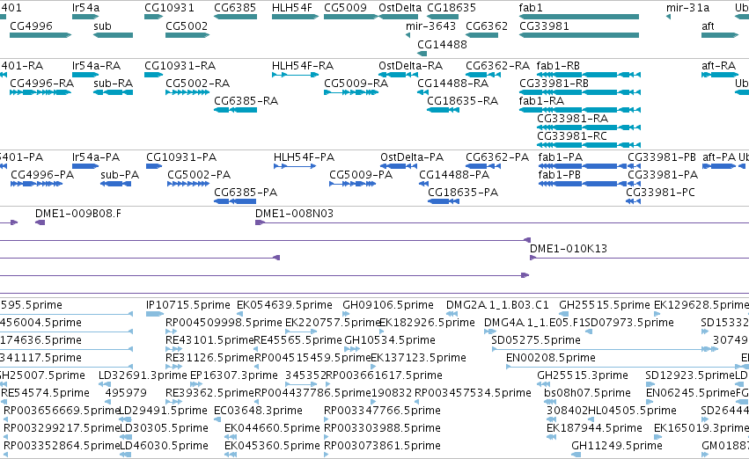Select the aft-RA transcript label
This screenshot has height=459, width=749.
click(718, 65)
